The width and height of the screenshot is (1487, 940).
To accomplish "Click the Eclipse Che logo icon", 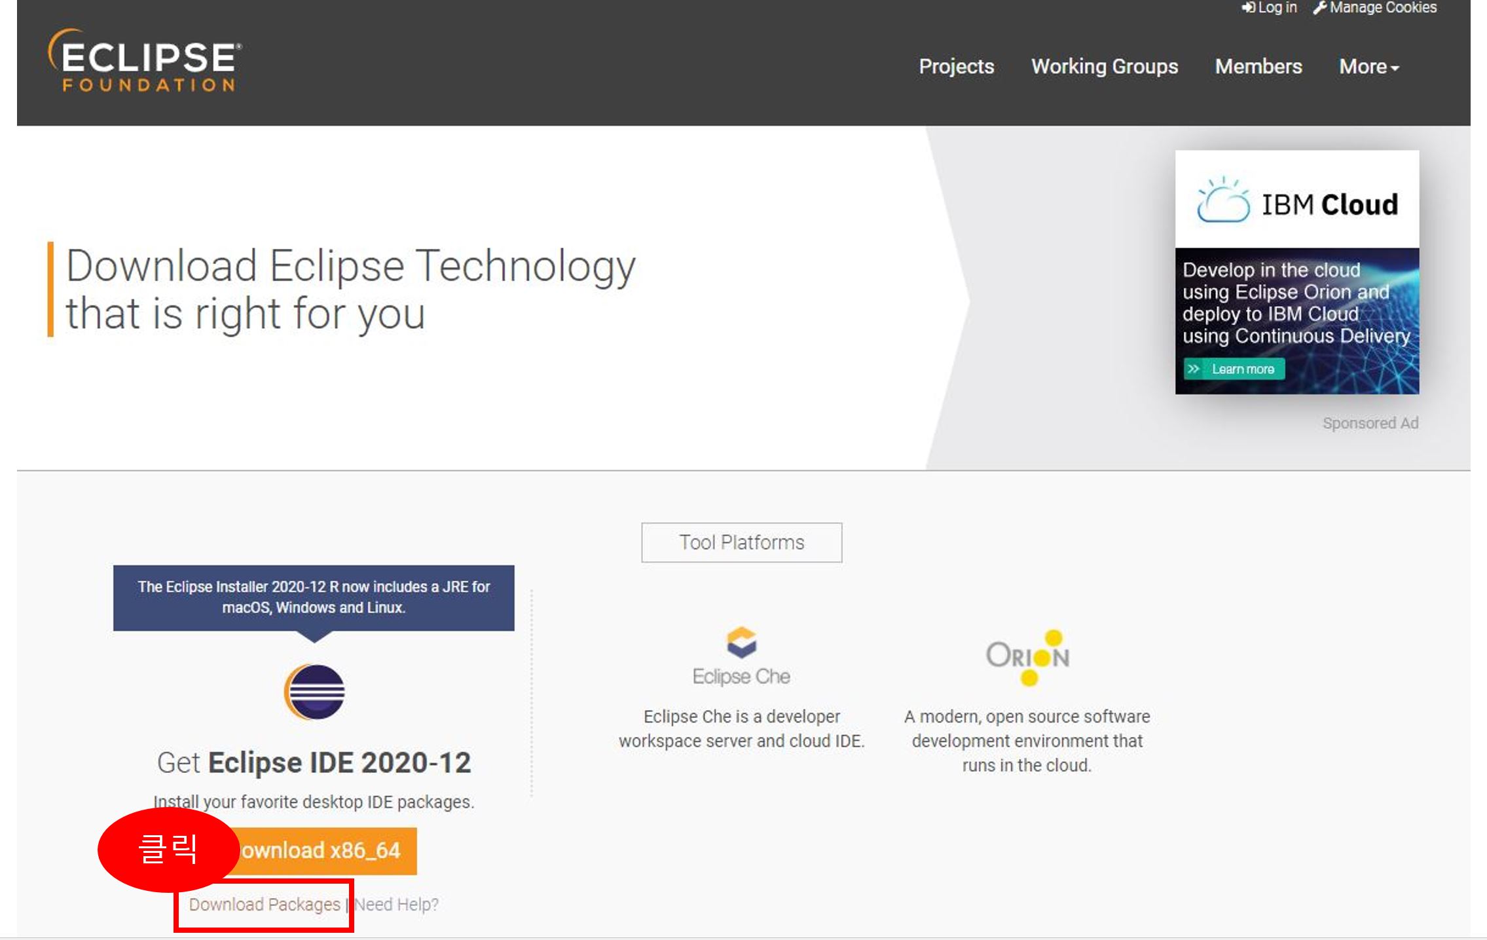I will 741,642.
